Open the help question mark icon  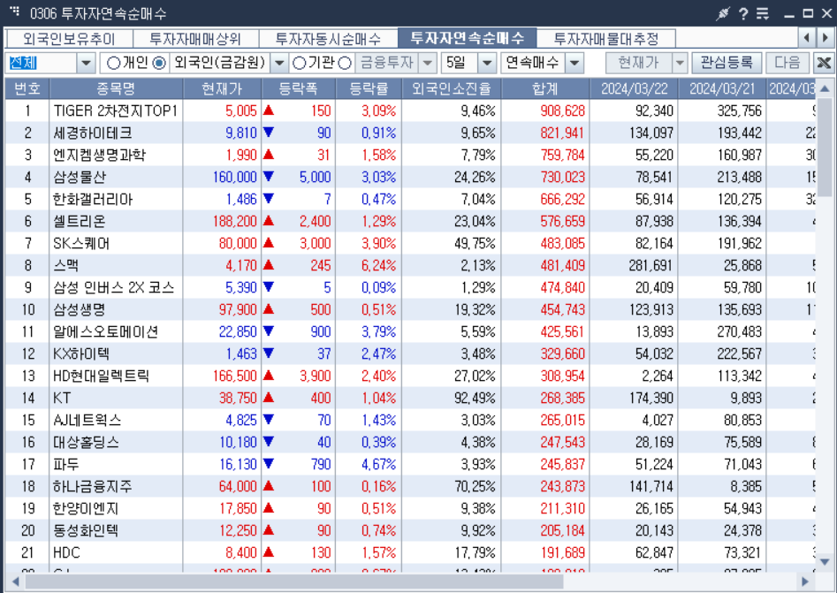(743, 13)
